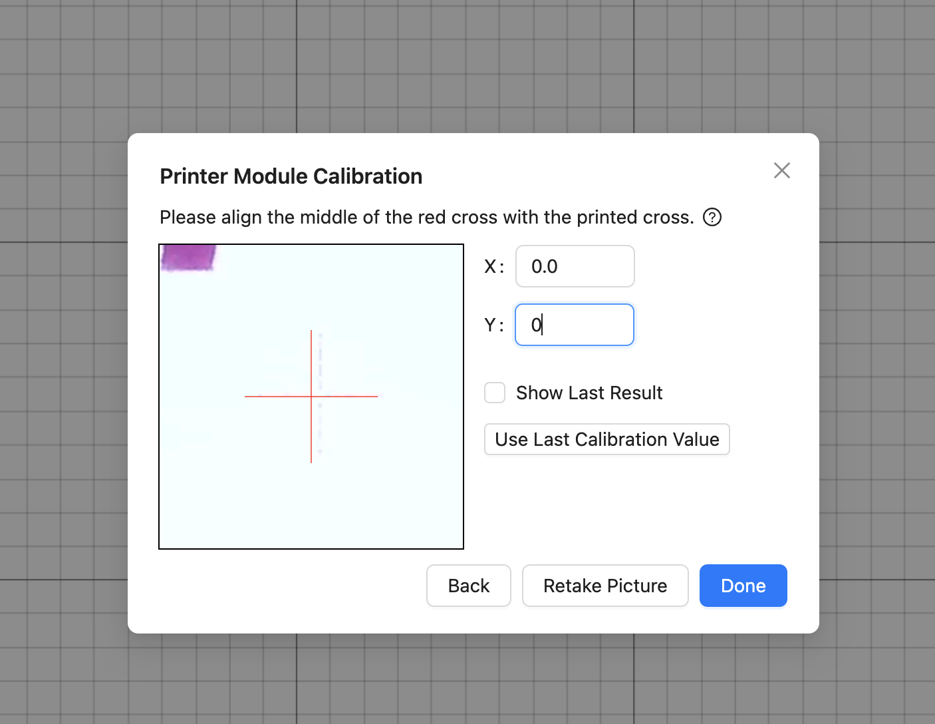Click the Printer Module Calibration title text
The width and height of the screenshot is (935, 724).
291,176
